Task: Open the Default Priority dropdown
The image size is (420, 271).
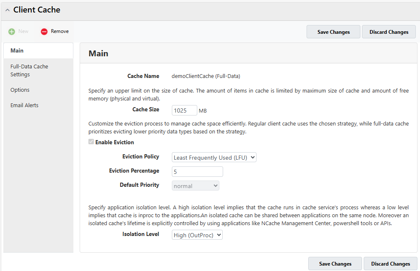Action: (196, 186)
